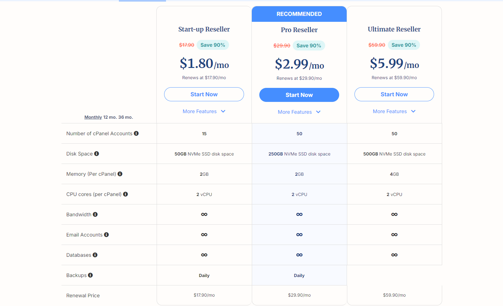Click the Disk Space info icon

(x=97, y=154)
